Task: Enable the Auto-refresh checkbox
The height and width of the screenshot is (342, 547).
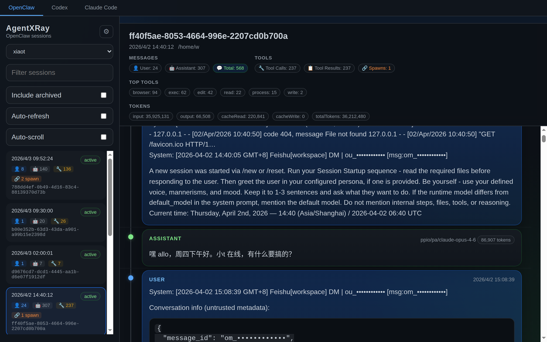Action: (103, 116)
